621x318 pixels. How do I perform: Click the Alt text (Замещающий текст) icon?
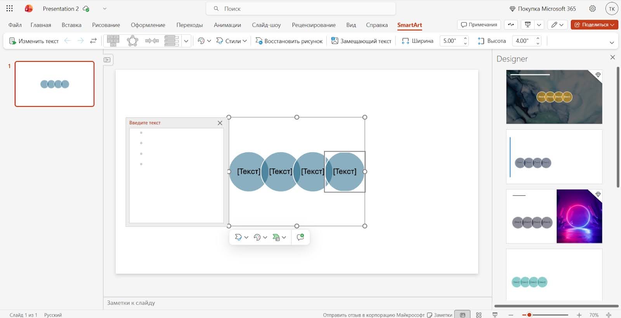pyautogui.click(x=335, y=41)
